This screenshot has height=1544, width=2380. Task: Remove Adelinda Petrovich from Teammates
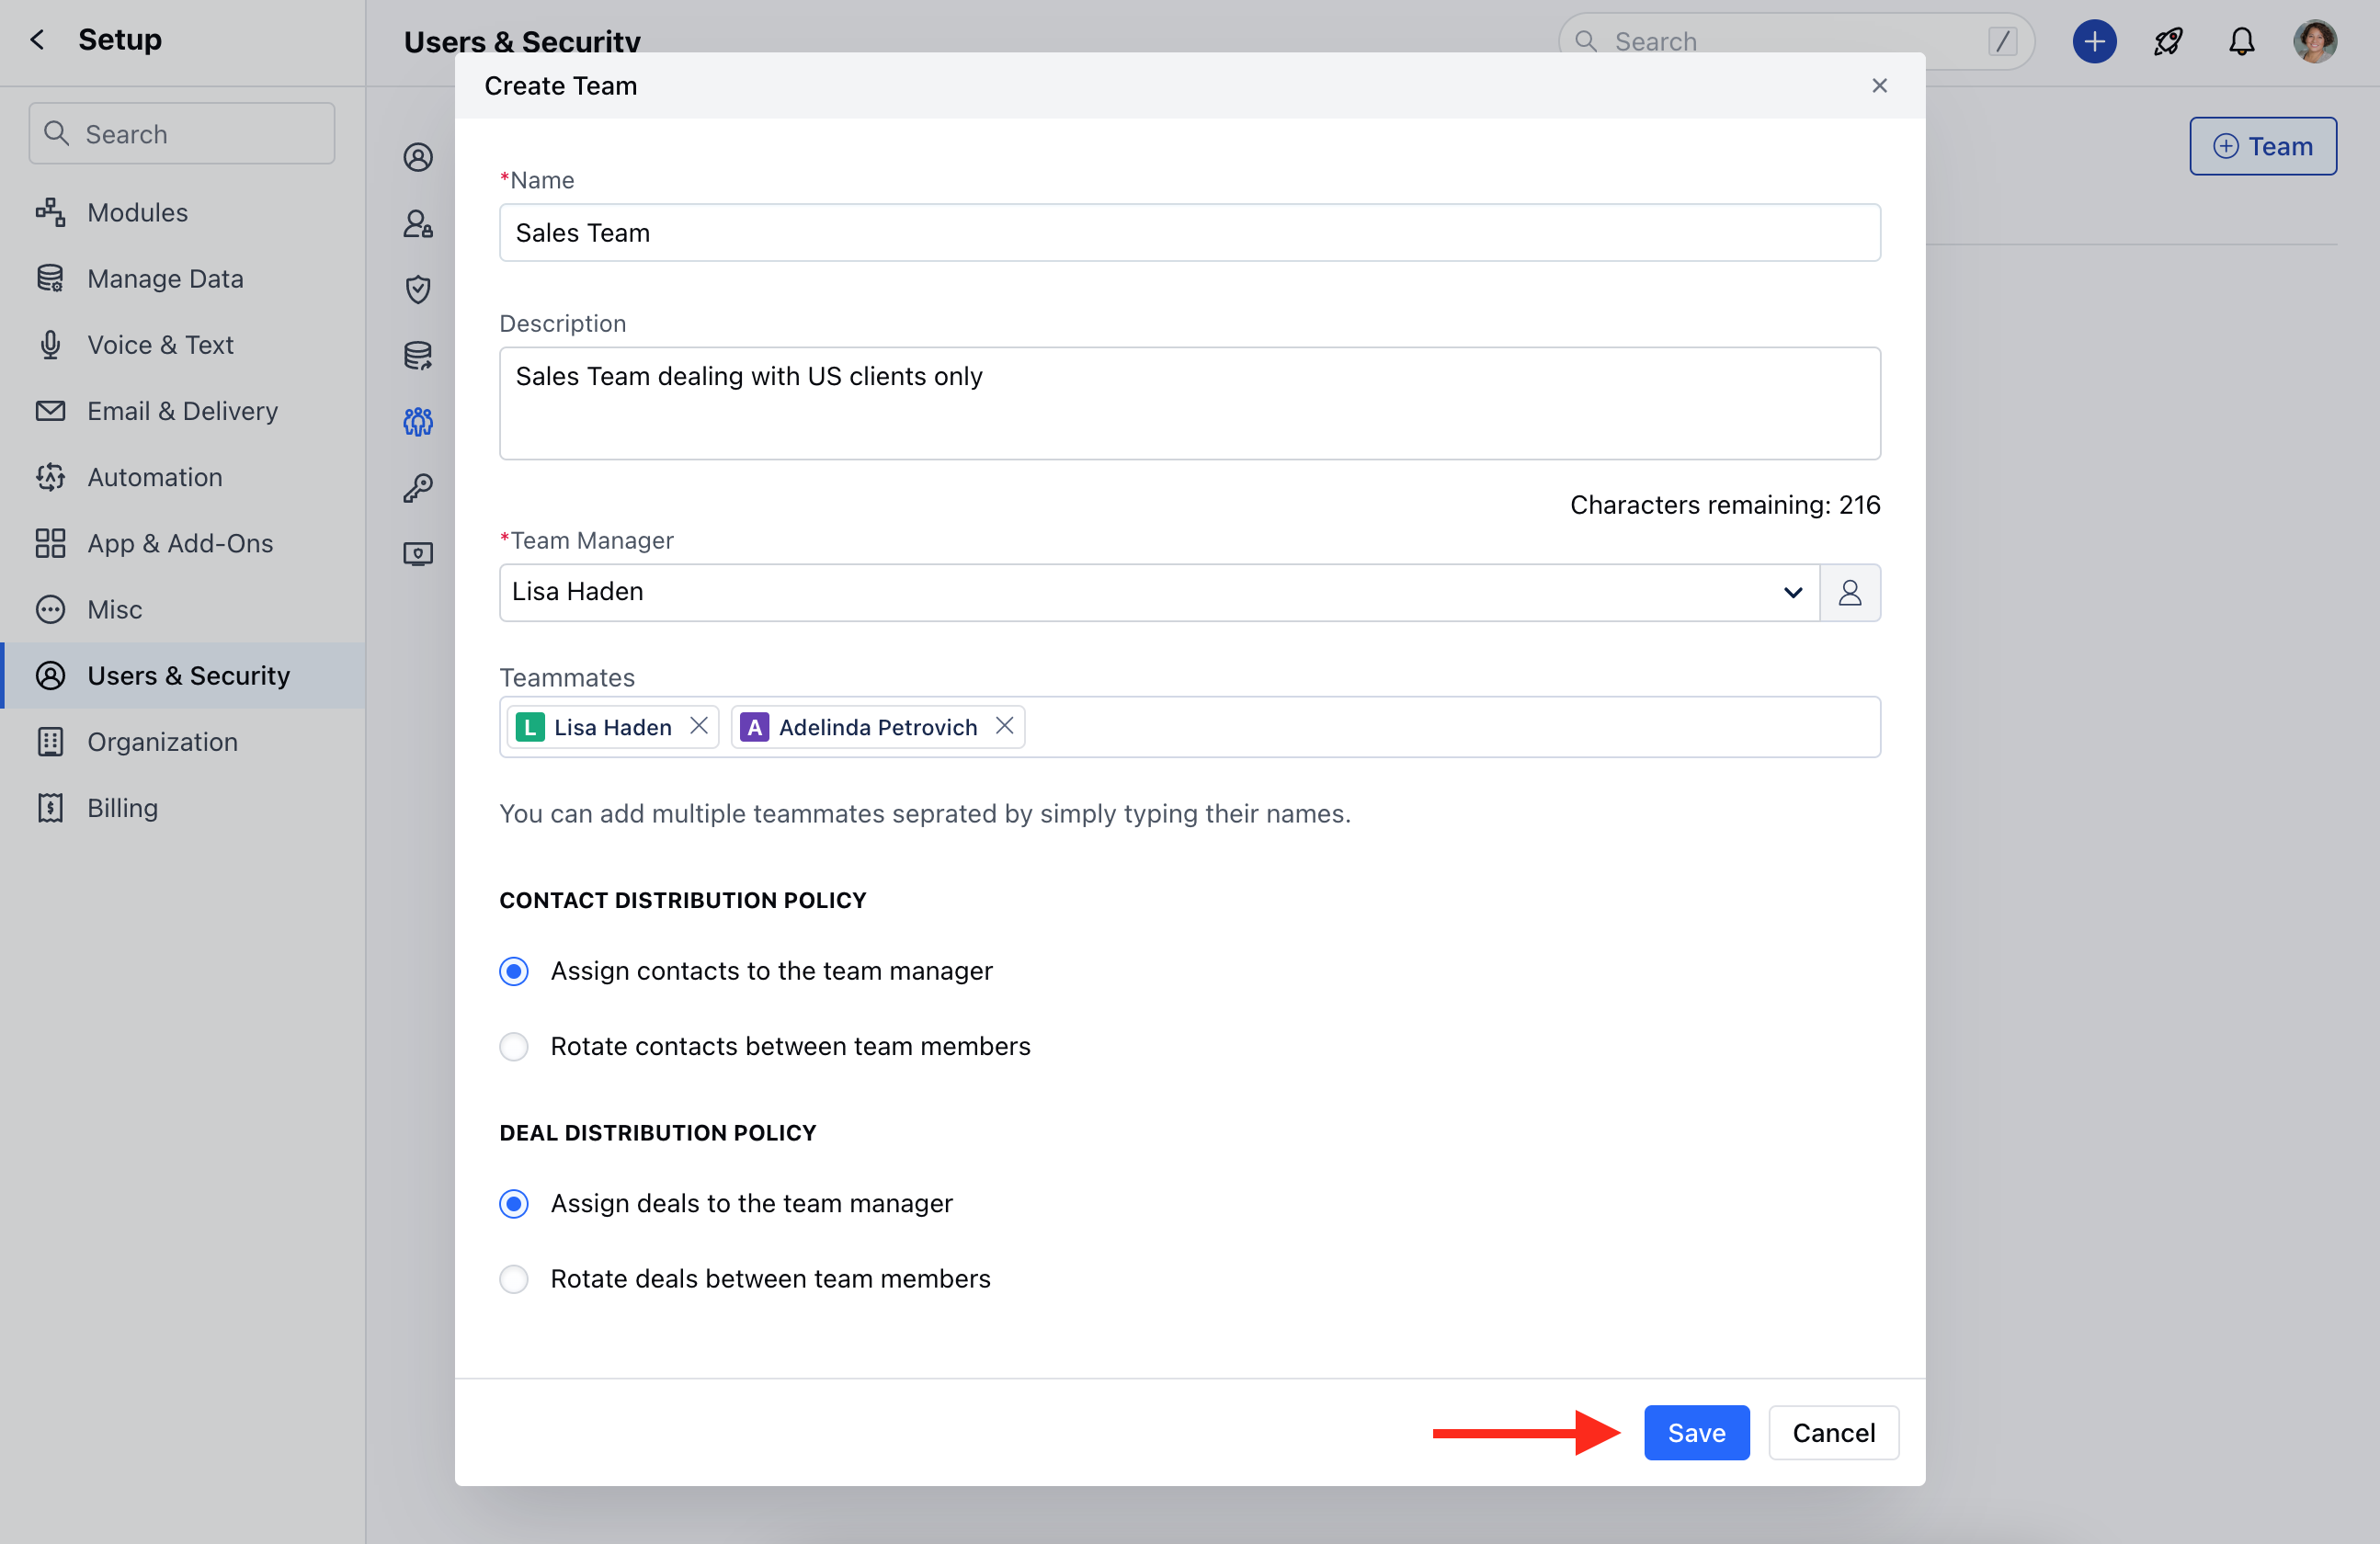(x=1005, y=726)
